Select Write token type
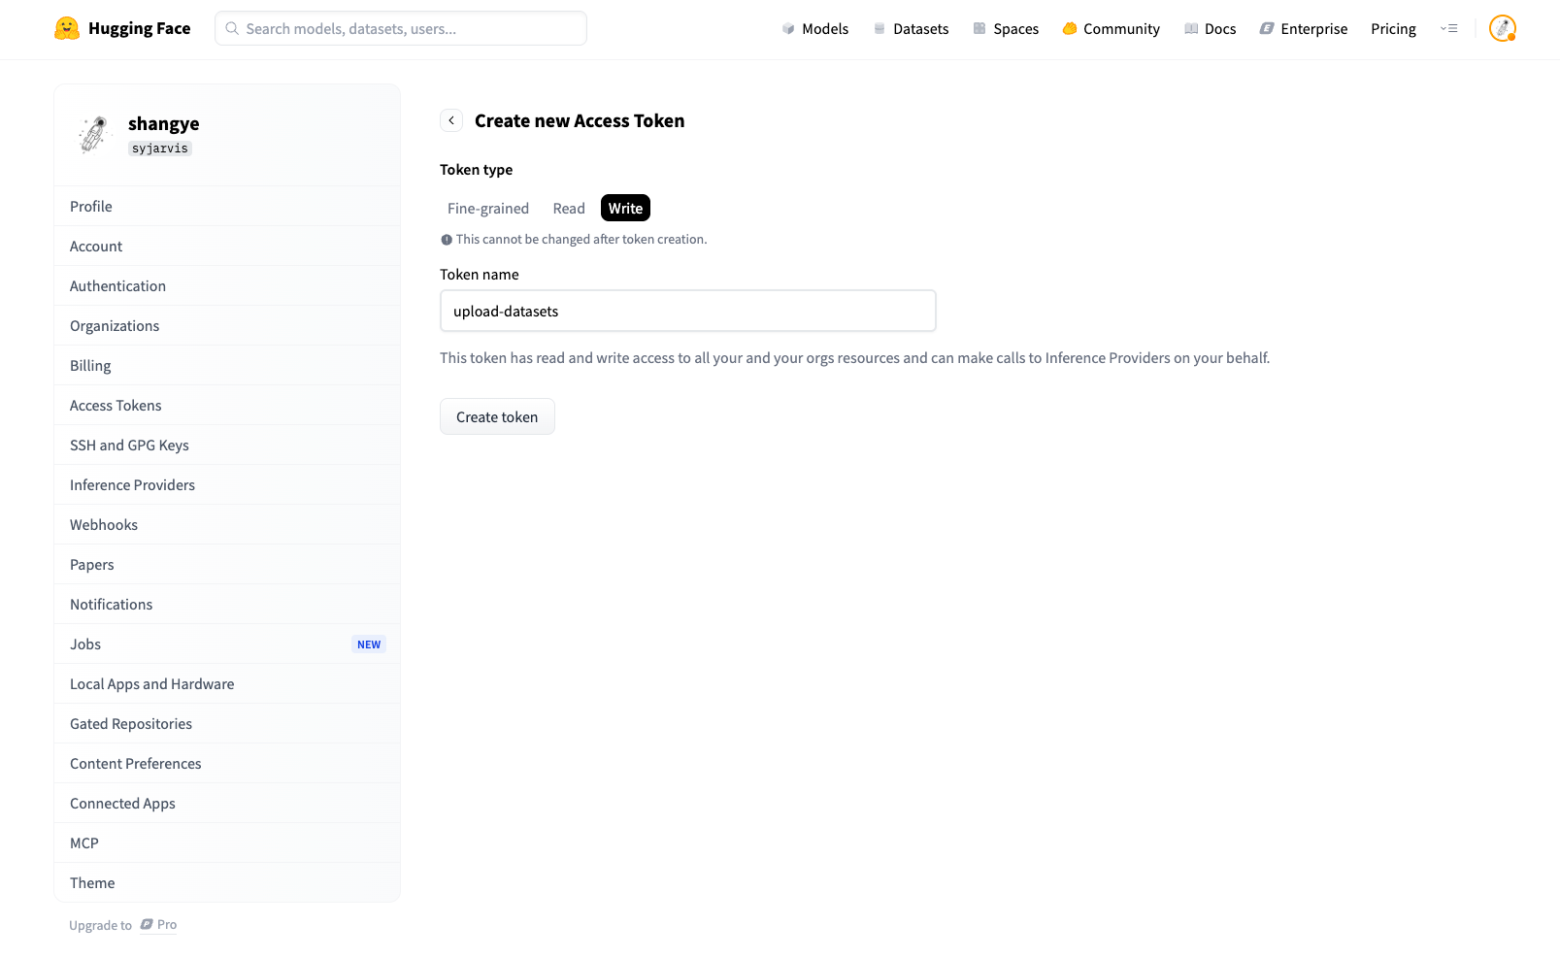 point(625,209)
